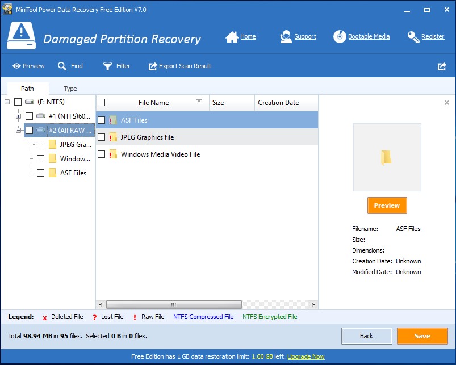The height and width of the screenshot is (365, 456).
Task: Click the orange Save button
Action: [422, 335]
